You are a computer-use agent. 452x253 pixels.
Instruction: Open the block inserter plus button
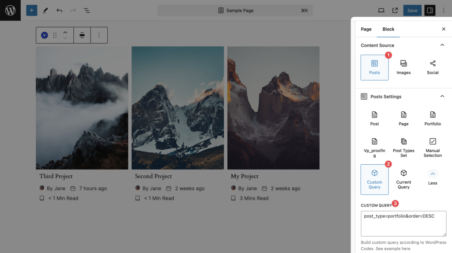coord(32,11)
